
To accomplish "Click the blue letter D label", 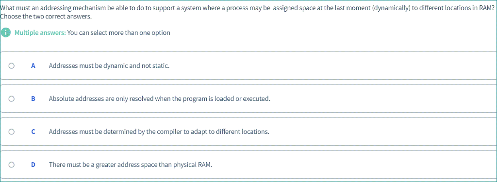I will [33, 165].
